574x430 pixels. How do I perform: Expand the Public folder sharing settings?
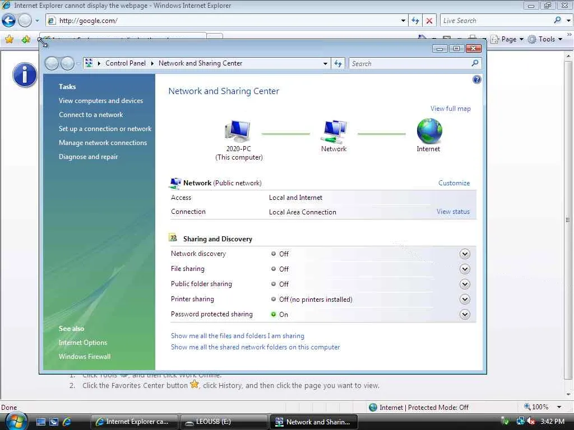pos(465,284)
